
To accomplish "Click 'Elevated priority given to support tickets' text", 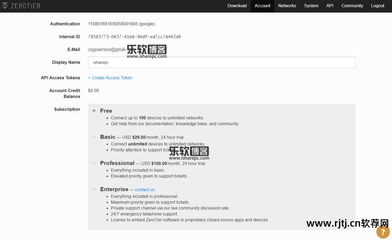I will 149,176.
